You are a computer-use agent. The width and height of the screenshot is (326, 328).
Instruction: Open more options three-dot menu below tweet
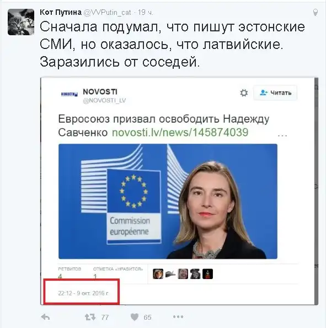point(178,317)
